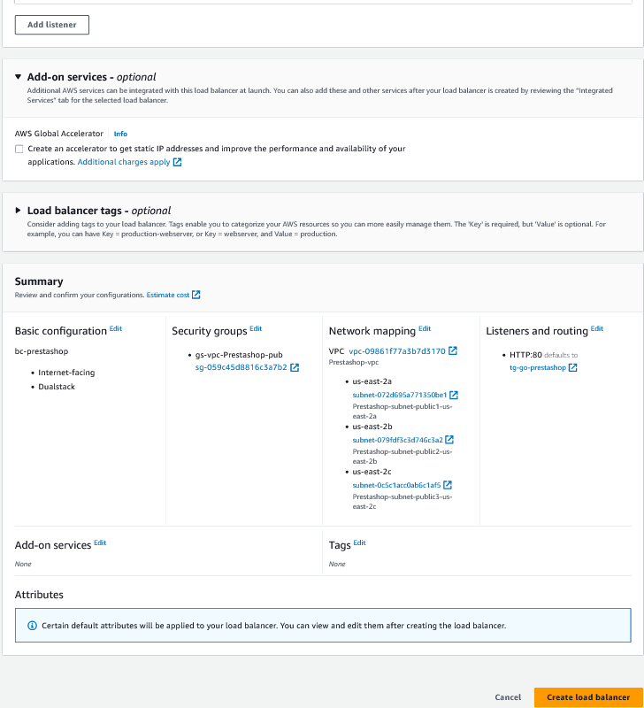The height and width of the screenshot is (708, 644).
Task: Edit the Network mapping summary
Action: coord(425,328)
